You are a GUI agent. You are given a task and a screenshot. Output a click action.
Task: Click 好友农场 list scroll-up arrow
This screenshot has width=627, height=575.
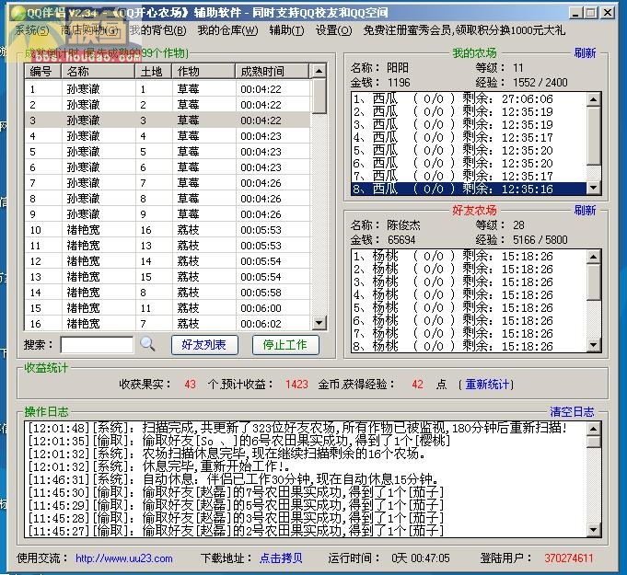(x=594, y=256)
